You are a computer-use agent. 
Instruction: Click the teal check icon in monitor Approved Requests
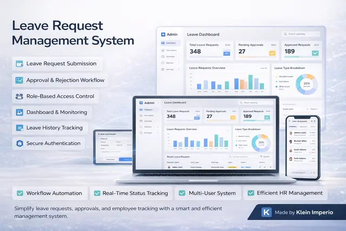click(315, 53)
